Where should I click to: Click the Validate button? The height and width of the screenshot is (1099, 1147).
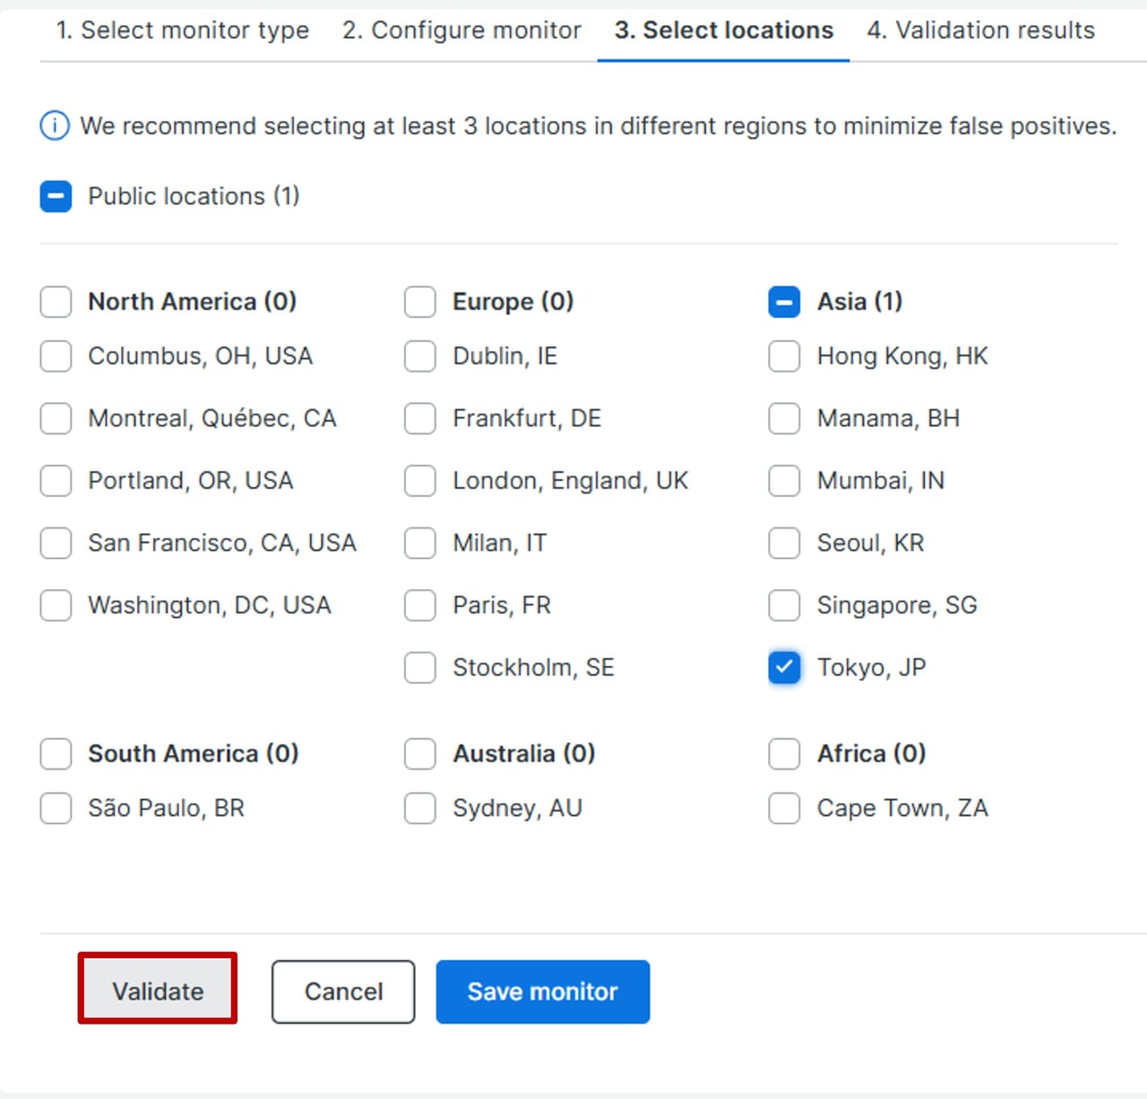pos(158,991)
